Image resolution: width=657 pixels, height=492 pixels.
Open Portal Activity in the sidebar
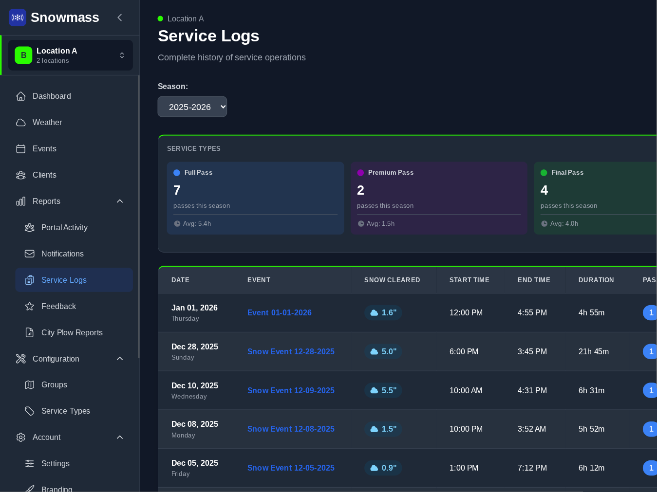[x=64, y=228]
